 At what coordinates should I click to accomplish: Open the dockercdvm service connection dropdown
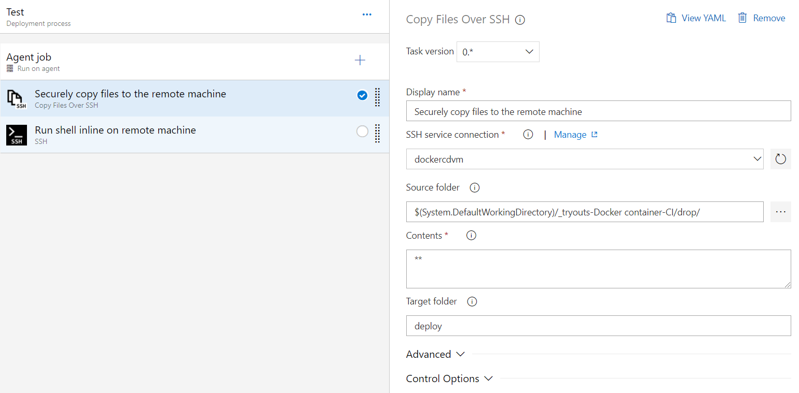click(584, 159)
